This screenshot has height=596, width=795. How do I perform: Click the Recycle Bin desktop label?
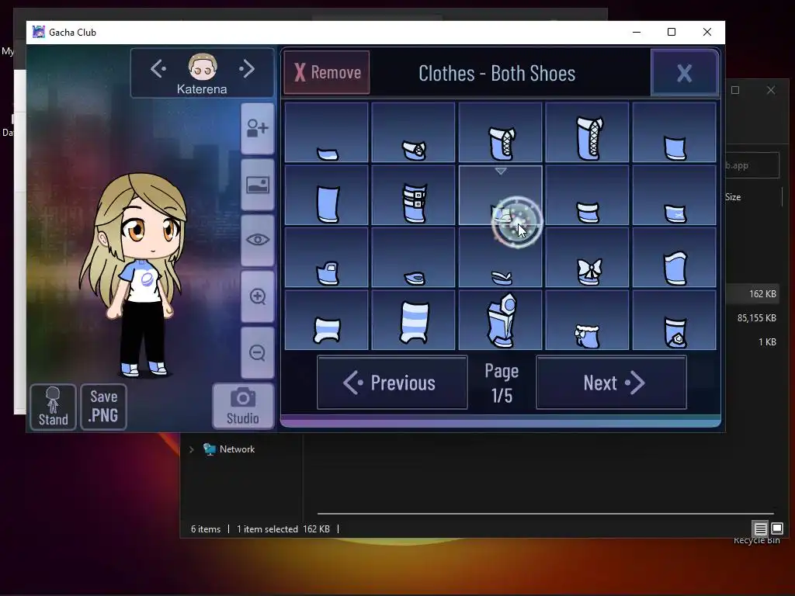click(x=756, y=541)
